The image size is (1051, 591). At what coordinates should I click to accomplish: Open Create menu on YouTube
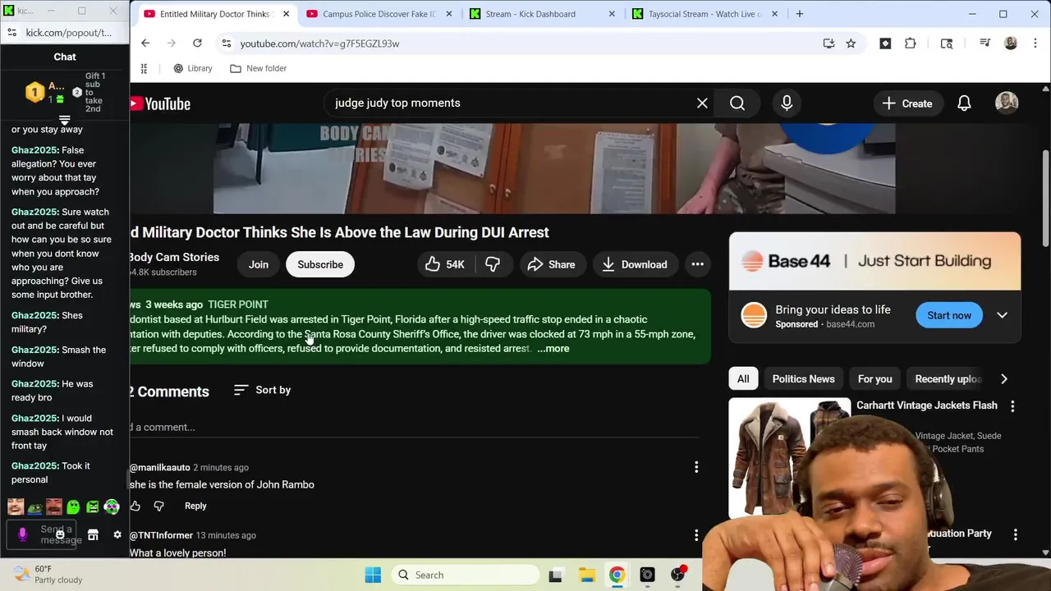click(907, 103)
